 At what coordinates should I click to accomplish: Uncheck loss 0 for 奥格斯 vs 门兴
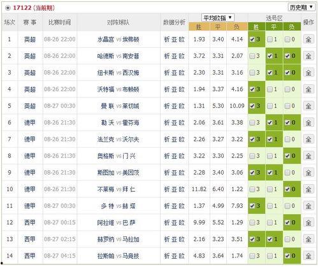coord(287,156)
